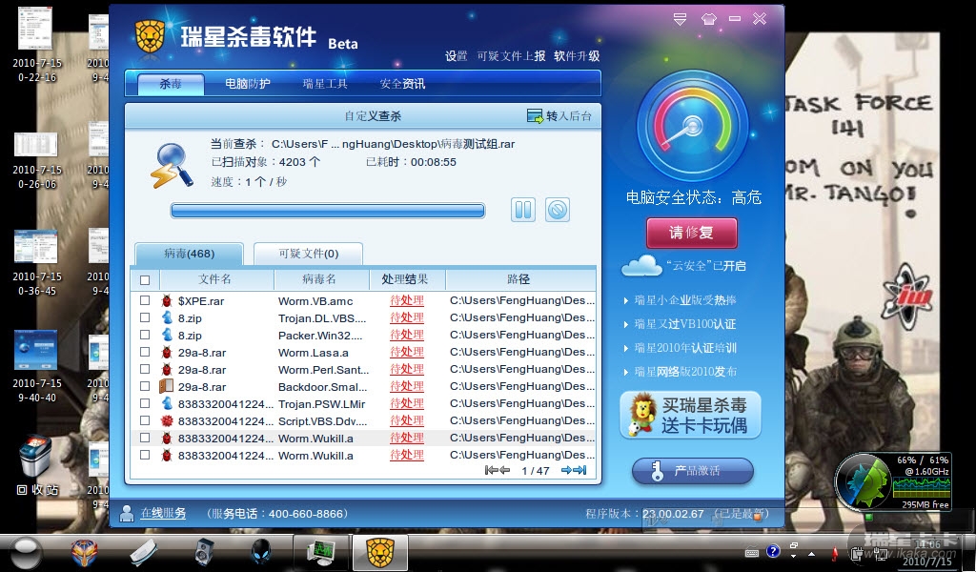
Task: Switch to the 电脑防护 tab
Action: (248, 83)
